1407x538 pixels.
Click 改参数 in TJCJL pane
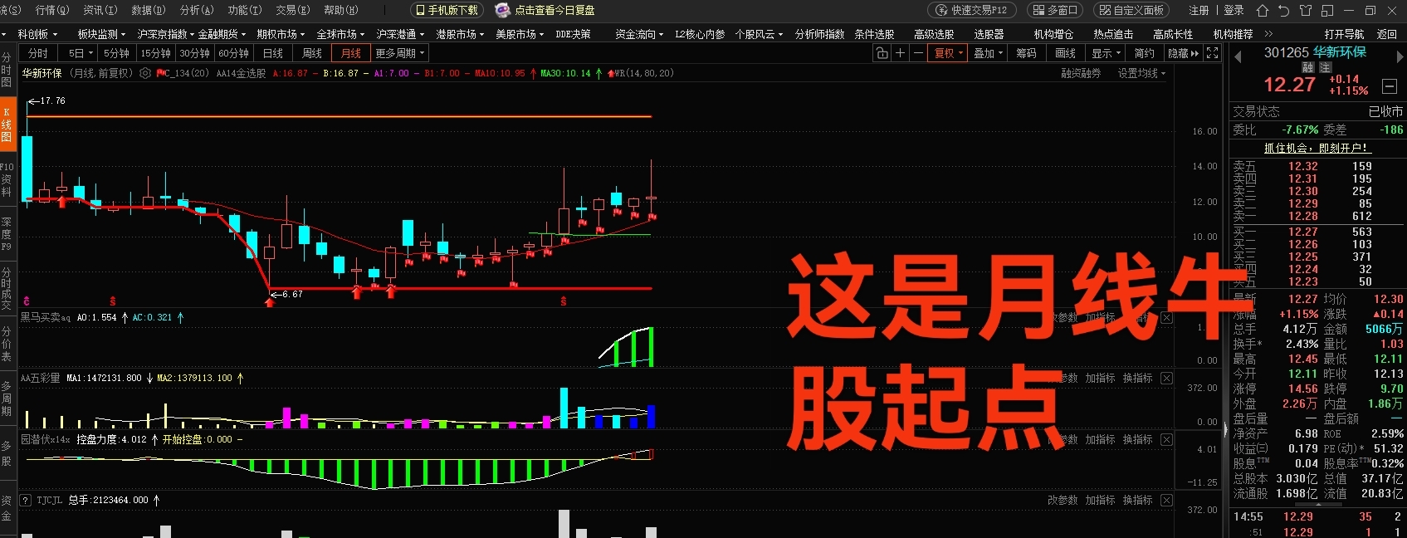(x=1063, y=500)
